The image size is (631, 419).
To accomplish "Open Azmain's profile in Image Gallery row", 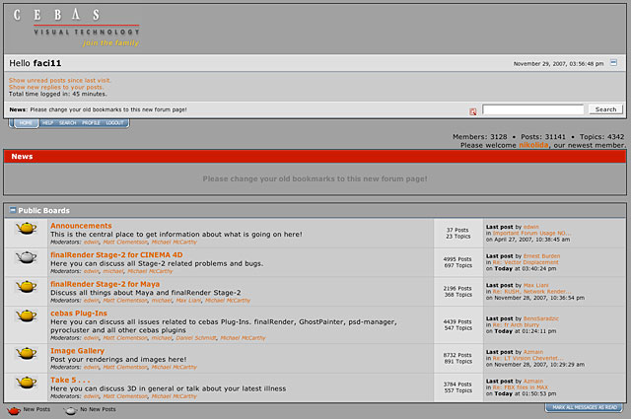I will click(533, 352).
